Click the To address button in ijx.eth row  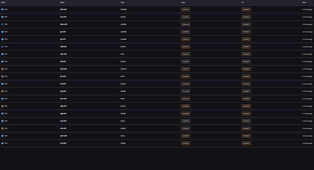click(x=246, y=39)
